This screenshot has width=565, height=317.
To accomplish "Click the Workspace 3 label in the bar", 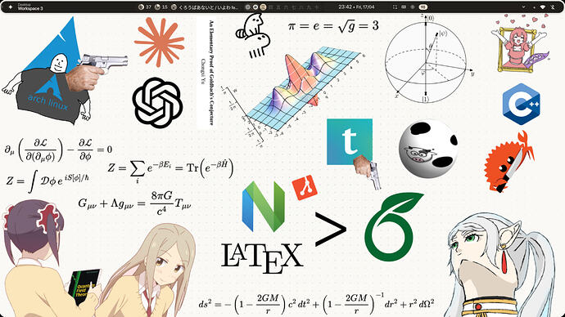I will (30, 8).
